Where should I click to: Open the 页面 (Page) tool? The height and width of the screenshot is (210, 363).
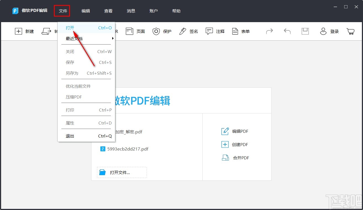tap(135, 31)
